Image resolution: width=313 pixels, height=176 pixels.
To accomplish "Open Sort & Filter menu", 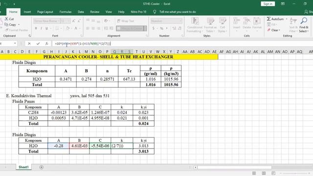I will pyautogui.click(x=293, y=25).
